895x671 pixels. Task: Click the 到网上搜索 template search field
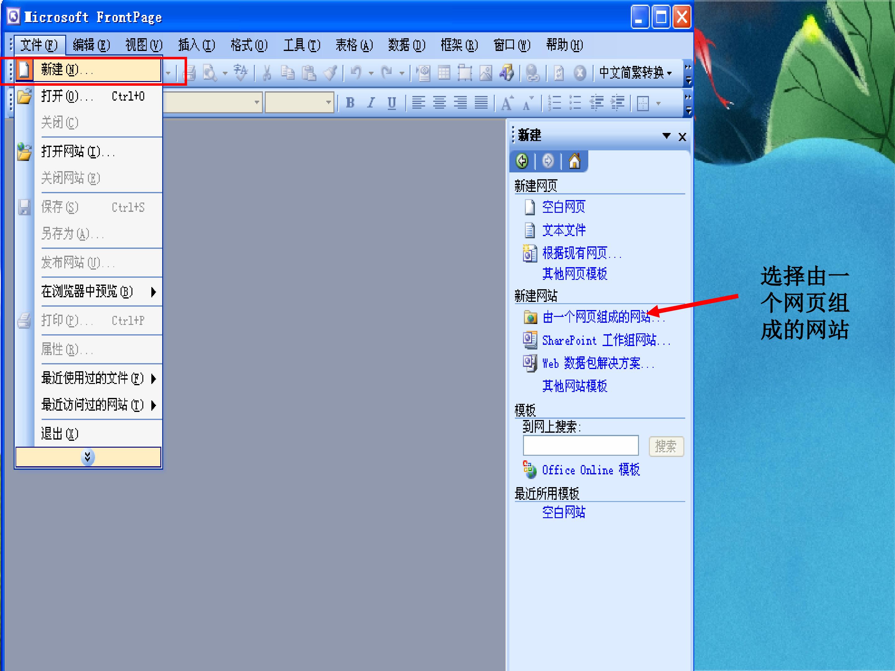(581, 445)
